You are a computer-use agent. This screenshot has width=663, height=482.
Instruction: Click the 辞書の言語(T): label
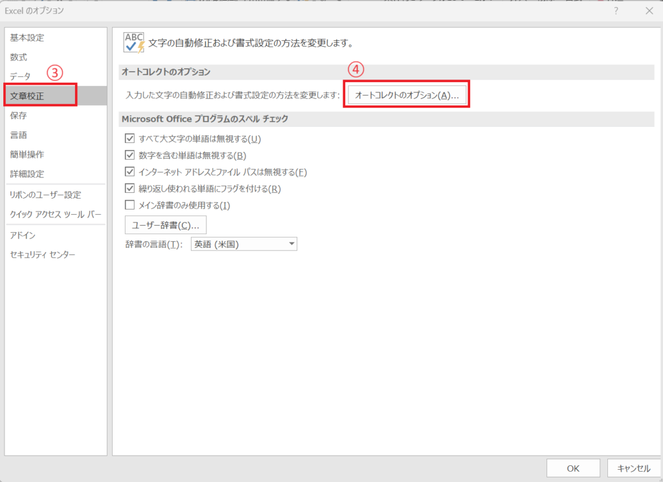[x=154, y=244]
